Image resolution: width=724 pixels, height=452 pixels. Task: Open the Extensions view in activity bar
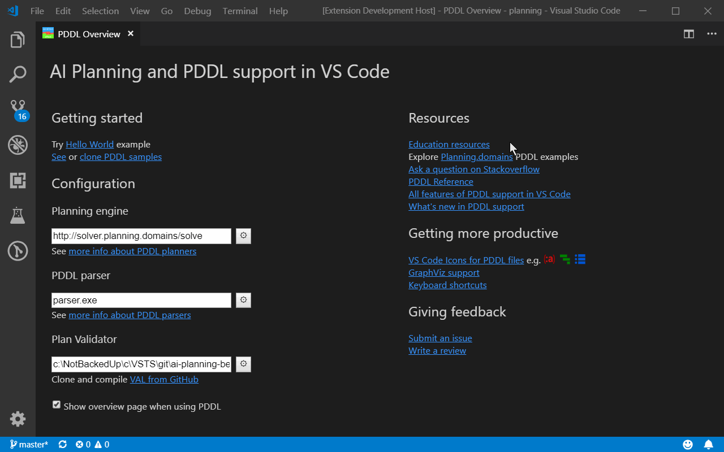18,180
